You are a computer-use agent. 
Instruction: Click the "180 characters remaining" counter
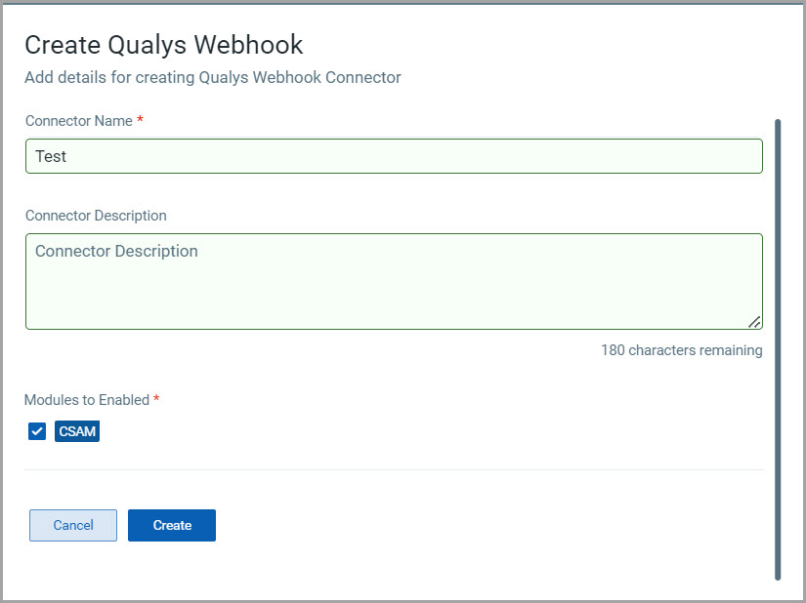[681, 350]
